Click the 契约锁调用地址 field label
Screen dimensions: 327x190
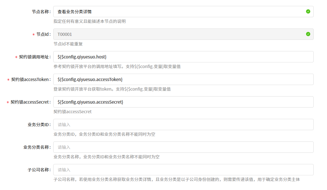pos(35,57)
